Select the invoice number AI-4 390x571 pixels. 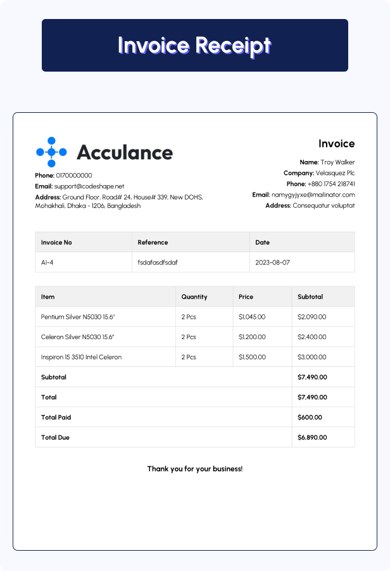point(48,262)
